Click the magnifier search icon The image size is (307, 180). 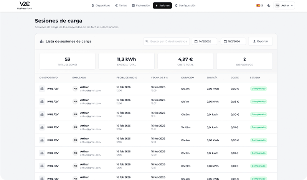point(147,41)
